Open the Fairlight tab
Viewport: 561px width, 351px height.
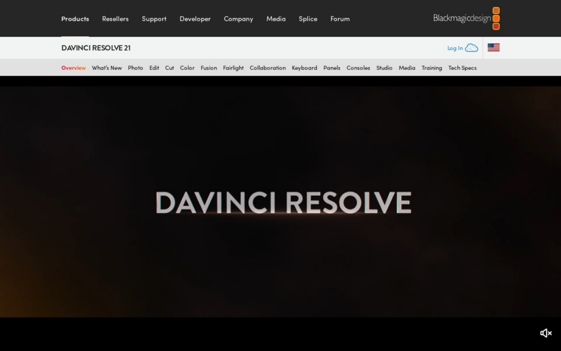click(x=233, y=67)
